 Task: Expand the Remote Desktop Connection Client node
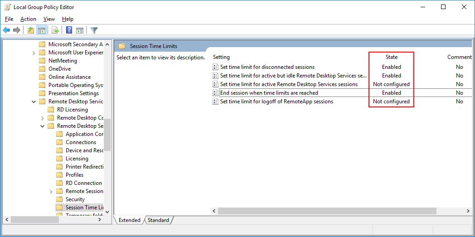[x=43, y=118]
